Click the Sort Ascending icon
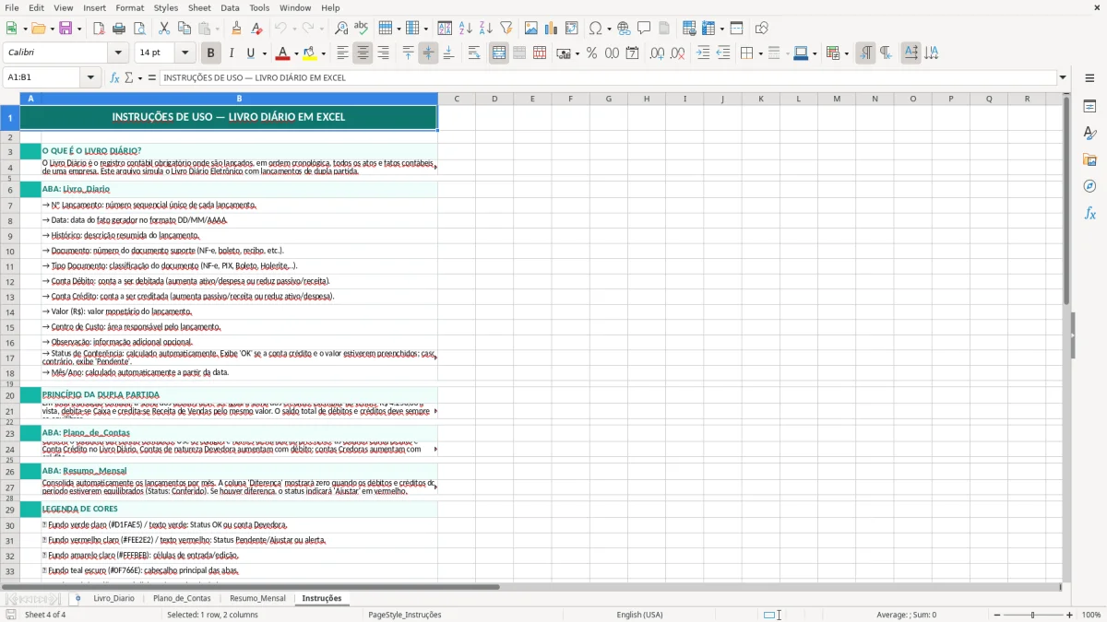The image size is (1107, 622). pos(466,29)
